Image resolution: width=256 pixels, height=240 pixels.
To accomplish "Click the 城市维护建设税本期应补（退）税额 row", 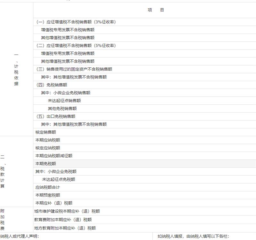I will 67,211.
